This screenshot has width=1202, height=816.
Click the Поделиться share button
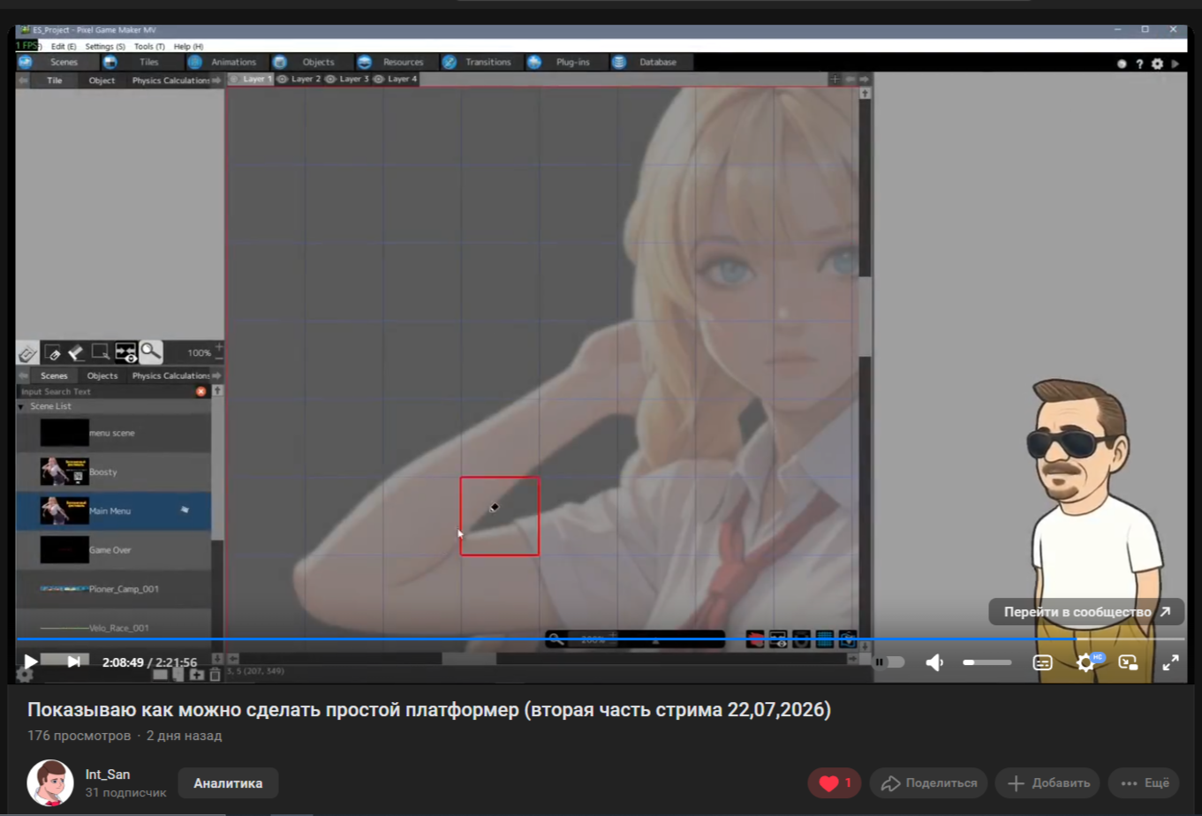click(x=928, y=783)
